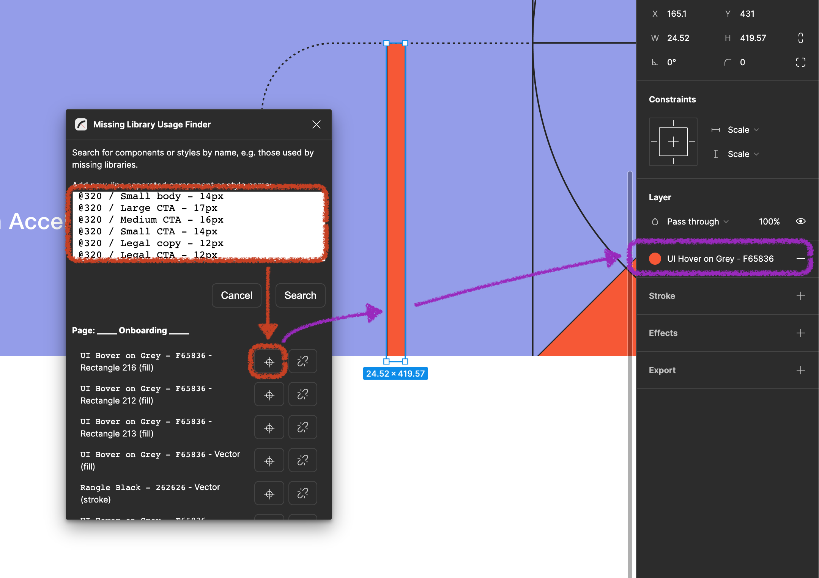Detach fill style using minus icon

[800, 259]
